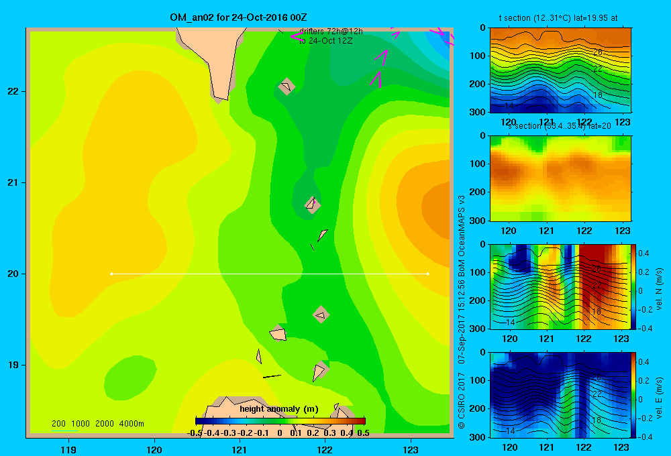671x456 pixels.
Task: Click the 'height anomaly (m)' colorbar label
Action: [279, 409]
